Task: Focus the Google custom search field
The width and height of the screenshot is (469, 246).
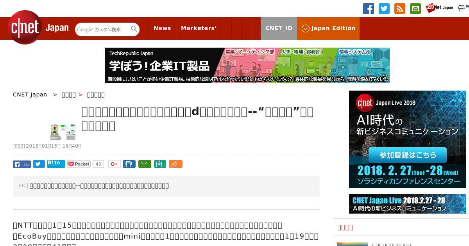Action: pos(103,29)
